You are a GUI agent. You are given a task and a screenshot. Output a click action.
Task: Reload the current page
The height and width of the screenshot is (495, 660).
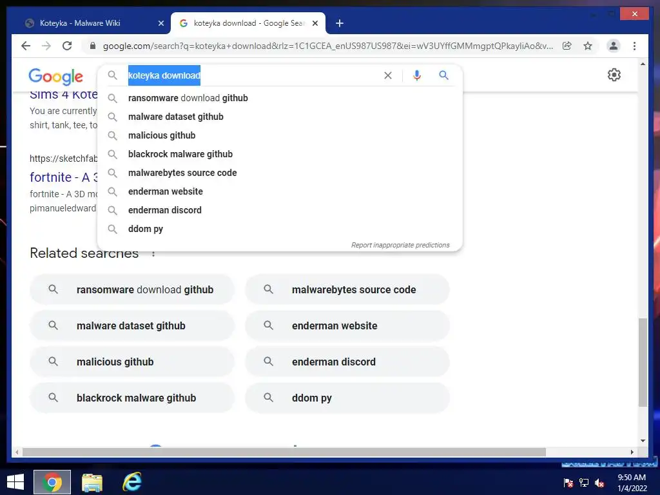pos(67,46)
